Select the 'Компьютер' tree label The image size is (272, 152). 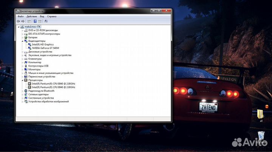(x=35, y=62)
